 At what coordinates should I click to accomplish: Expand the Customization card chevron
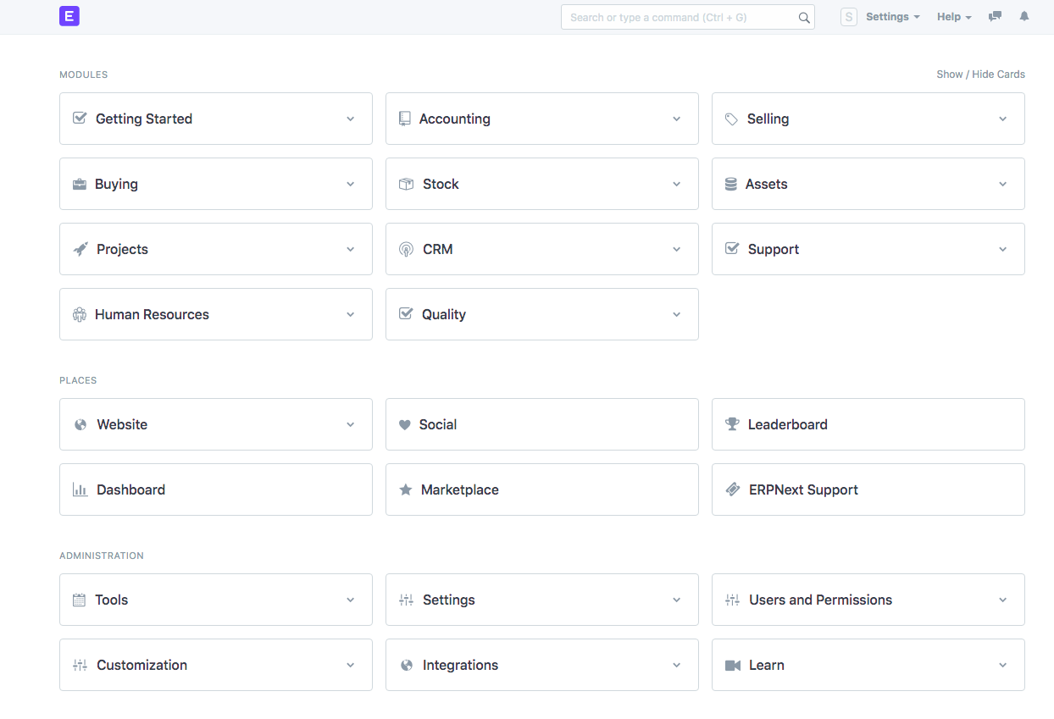pos(351,665)
